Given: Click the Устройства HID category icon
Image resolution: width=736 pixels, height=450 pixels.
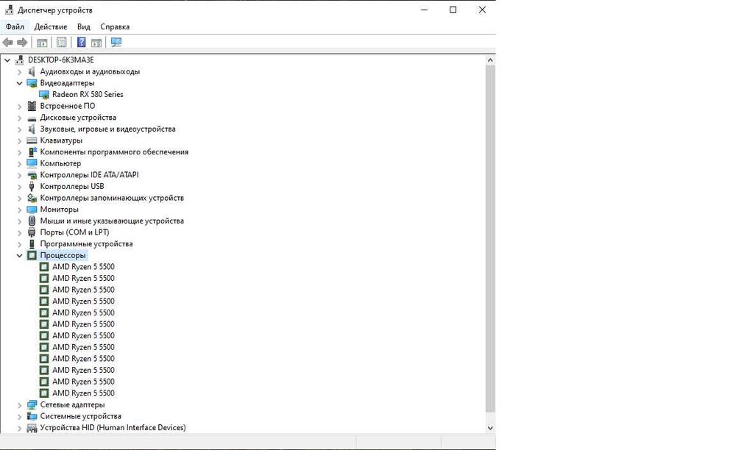Looking at the screenshot, I should pyautogui.click(x=32, y=427).
